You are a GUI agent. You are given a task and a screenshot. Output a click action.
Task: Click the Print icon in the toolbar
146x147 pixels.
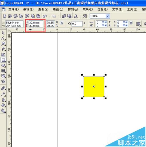pyautogui.click(x=21, y=16)
